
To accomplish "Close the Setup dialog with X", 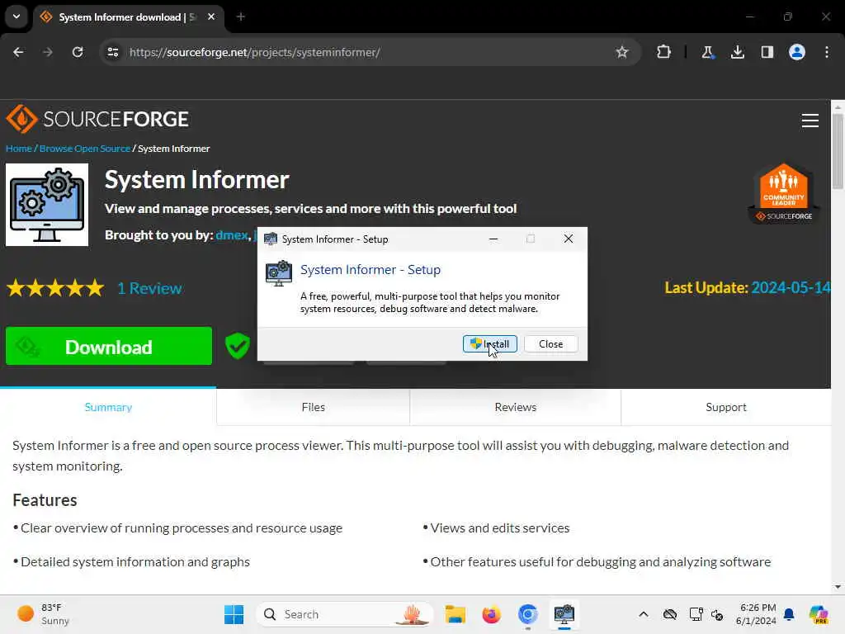I will [x=568, y=239].
